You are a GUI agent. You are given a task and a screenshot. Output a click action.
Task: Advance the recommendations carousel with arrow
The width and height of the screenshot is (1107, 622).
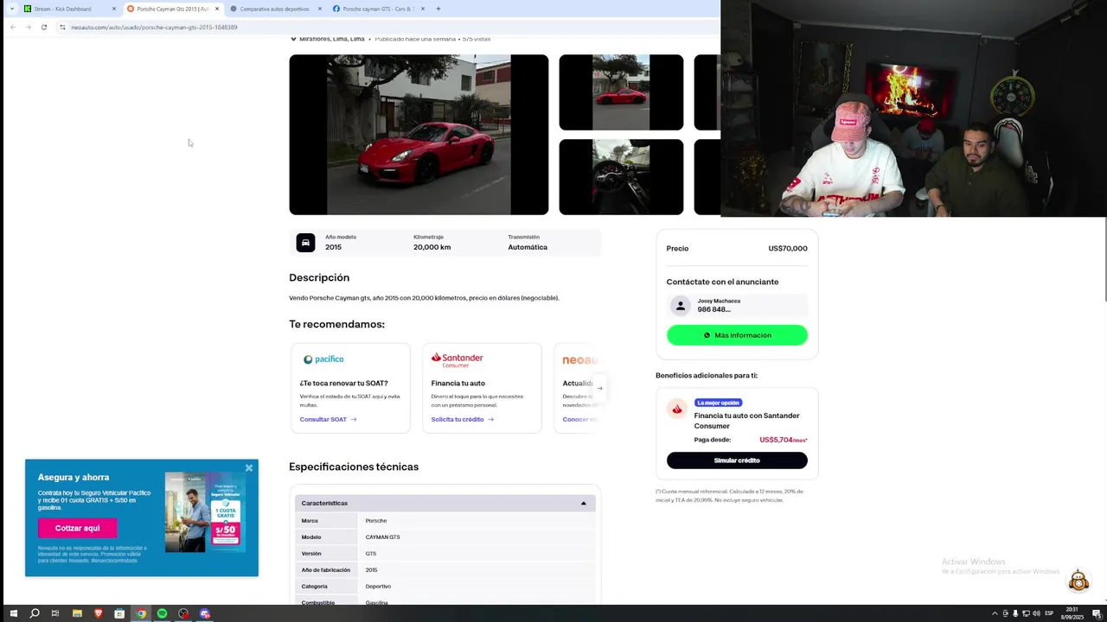(599, 388)
